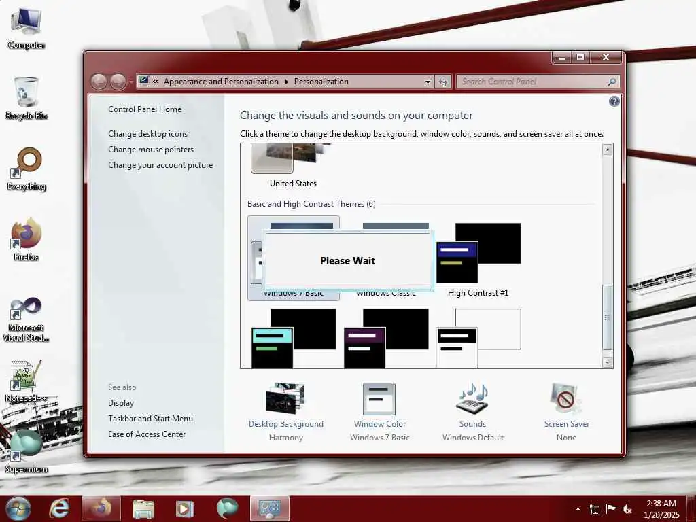Open Window Color Windows 7 Basic settings

pyautogui.click(x=379, y=413)
